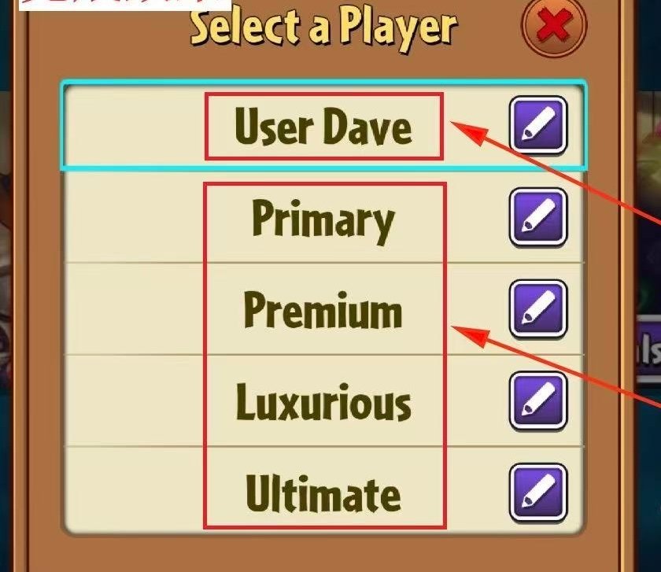Rename the Premium player via pencil
Viewport: 661px width, 572px height.
coord(538,309)
